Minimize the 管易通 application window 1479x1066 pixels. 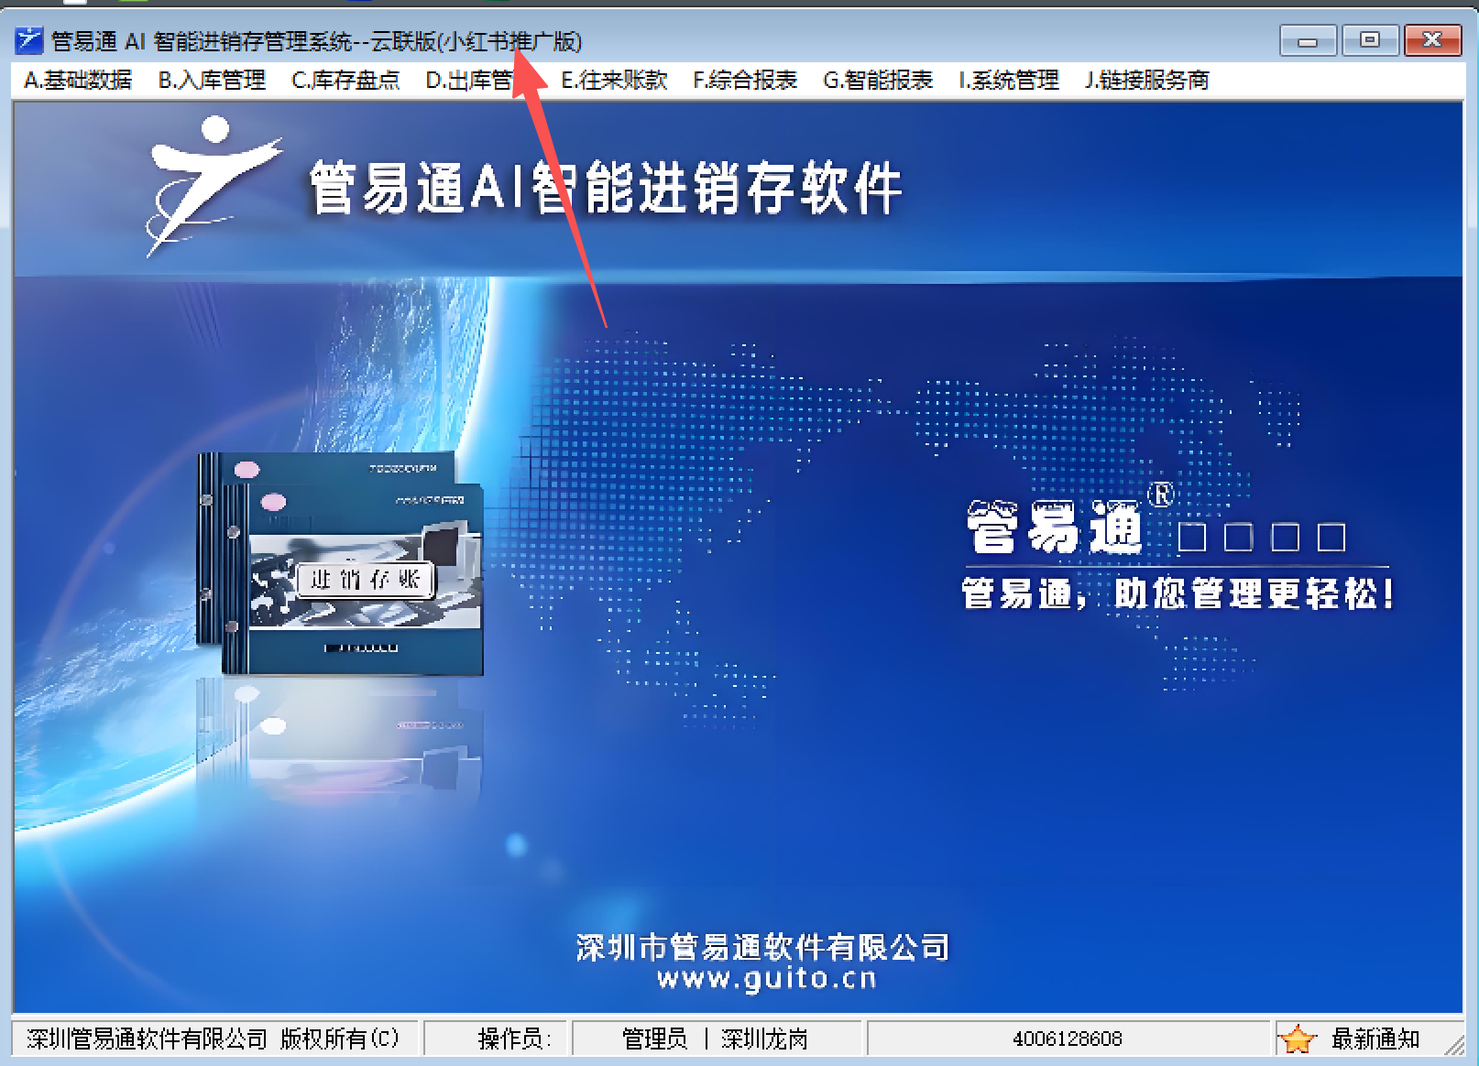pyautogui.click(x=1308, y=41)
